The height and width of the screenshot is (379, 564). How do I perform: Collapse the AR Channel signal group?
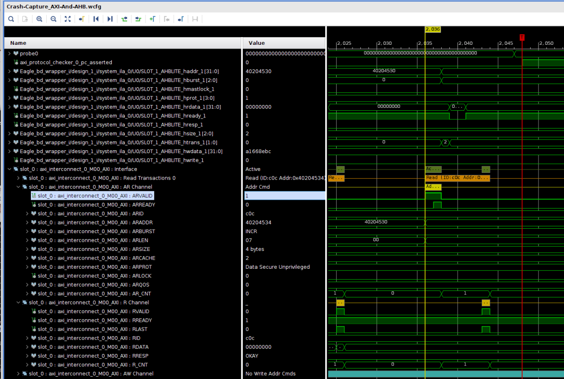coord(18,187)
